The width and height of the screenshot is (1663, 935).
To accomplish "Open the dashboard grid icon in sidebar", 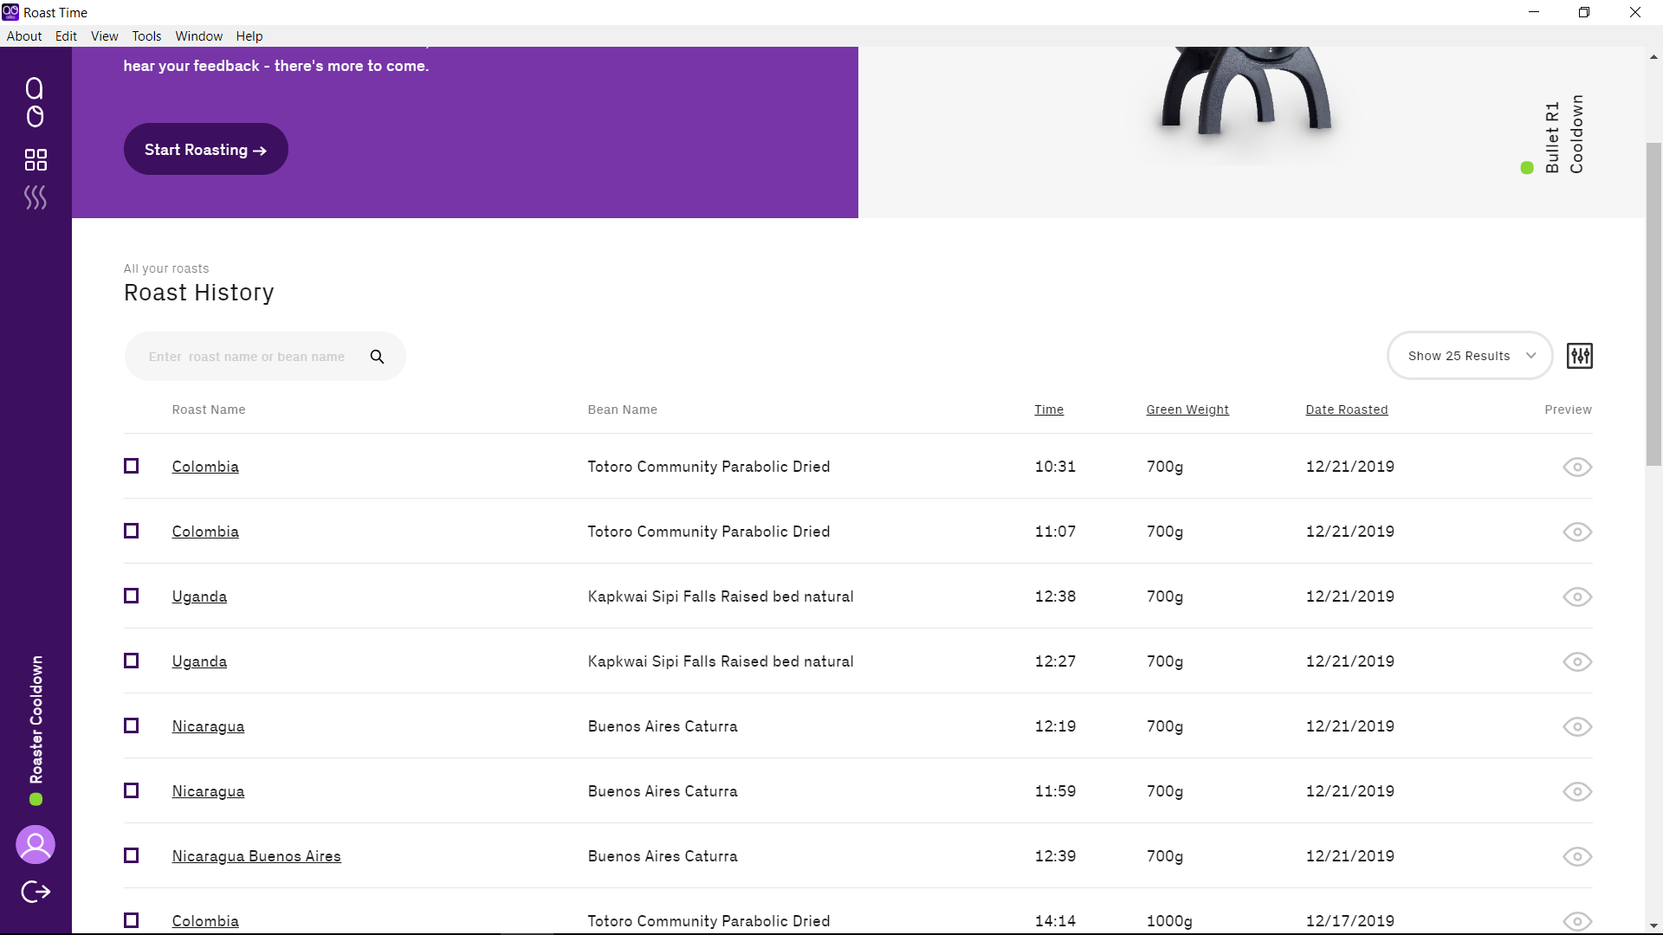I will pos(36,159).
